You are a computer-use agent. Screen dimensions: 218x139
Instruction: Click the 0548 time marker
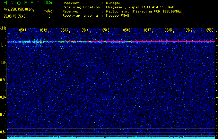(168, 30)
